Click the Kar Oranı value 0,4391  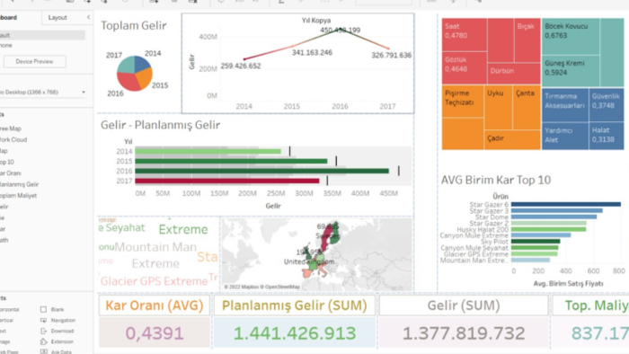(x=155, y=333)
